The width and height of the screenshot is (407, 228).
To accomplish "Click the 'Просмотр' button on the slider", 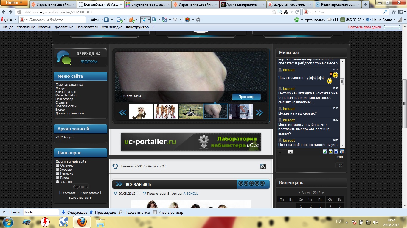I will pyautogui.click(x=246, y=97).
